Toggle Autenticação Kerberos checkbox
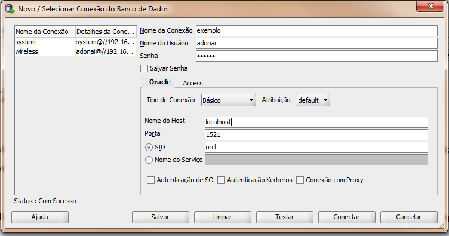Image resolution: width=449 pixels, height=236 pixels. 221,180
